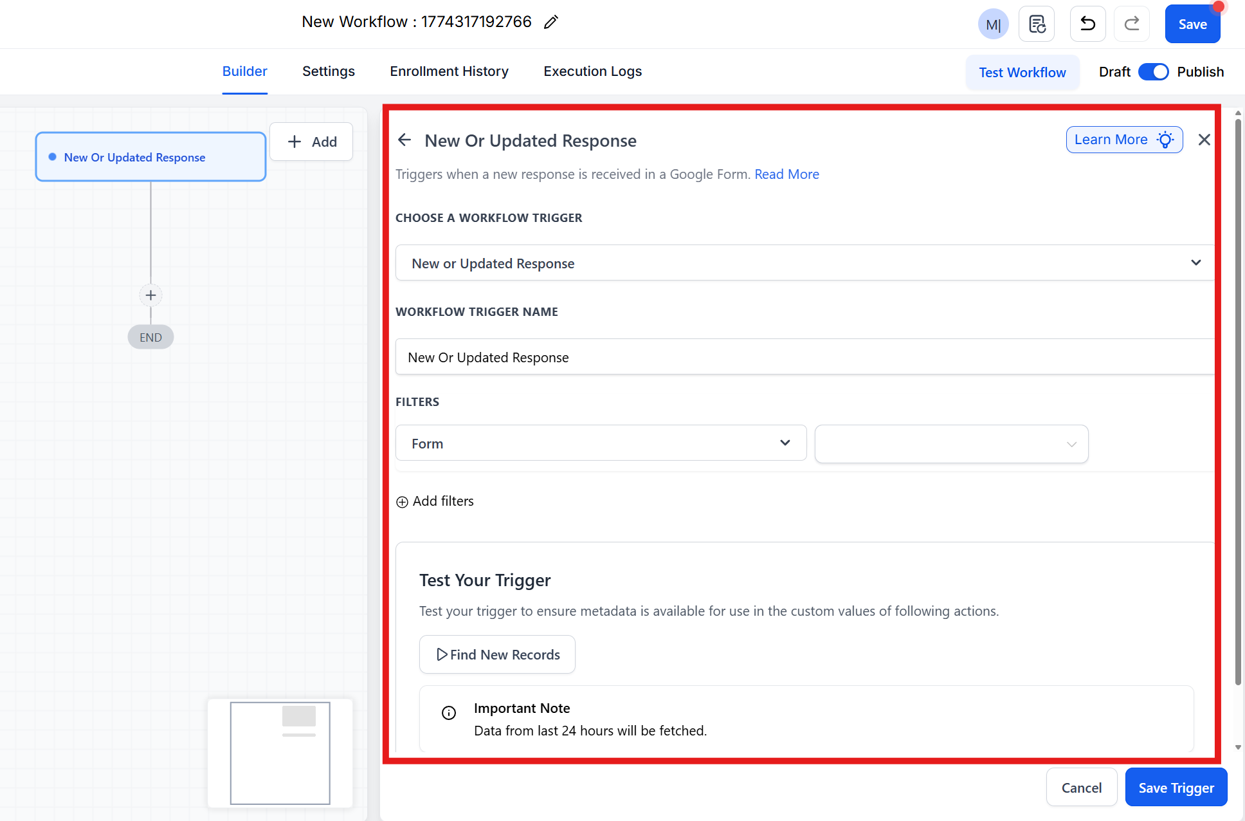Click the Save Trigger button
This screenshot has width=1245, height=821.
click(x=1176, y=788)
